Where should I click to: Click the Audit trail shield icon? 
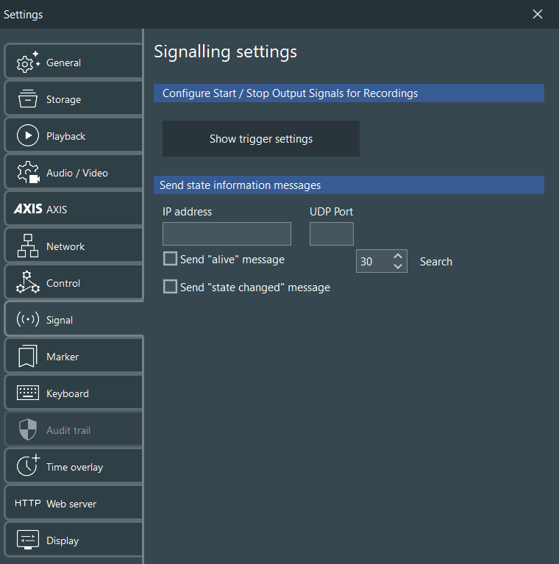tap(28, 429)
